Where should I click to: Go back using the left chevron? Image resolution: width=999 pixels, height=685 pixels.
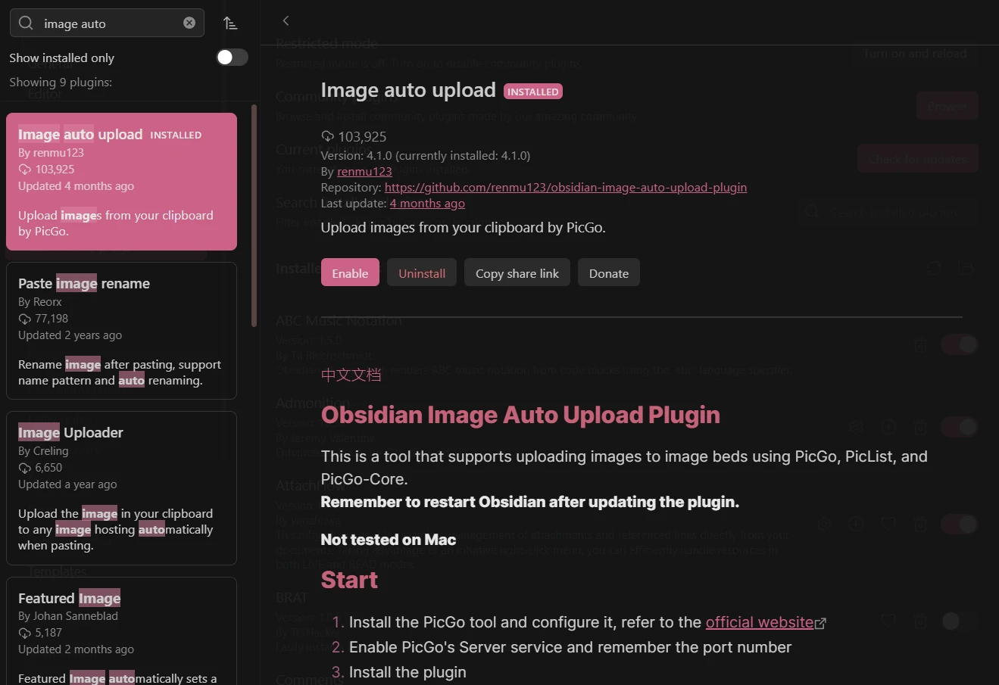coord(286,20)
